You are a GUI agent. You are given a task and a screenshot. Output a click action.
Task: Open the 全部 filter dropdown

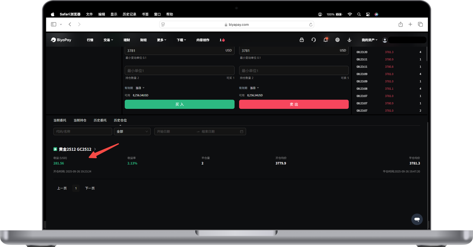(x=132, y=132)
